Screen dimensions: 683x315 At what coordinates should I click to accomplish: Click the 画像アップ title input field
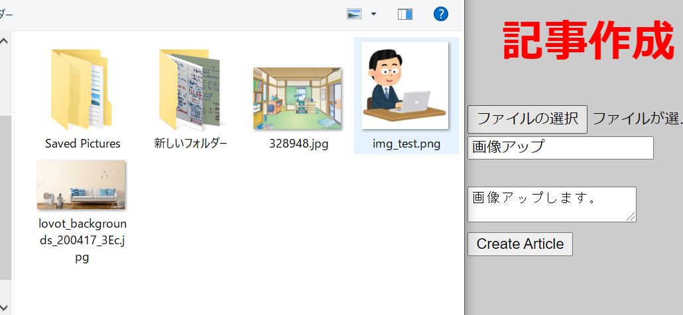[x=560, y=148]
